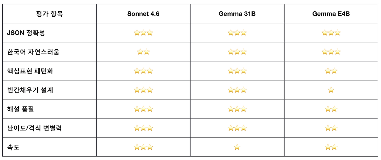Screen dimensions: 381x160
Task: Select Gemma 31B stars for 한국어 자연스러움
Action: (x=237, y=52)
